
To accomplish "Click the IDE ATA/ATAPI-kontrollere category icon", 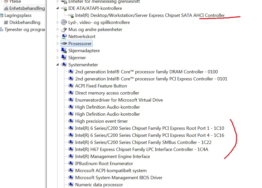I will (64, 8).
